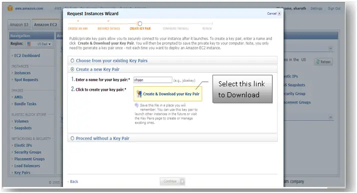Click the current step circle on progress bar
This screenshot has width=357, height=193.
tap(140, 23)
